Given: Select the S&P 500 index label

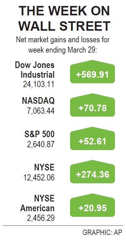Looking at the screenshot, I should tap(39, 134).
